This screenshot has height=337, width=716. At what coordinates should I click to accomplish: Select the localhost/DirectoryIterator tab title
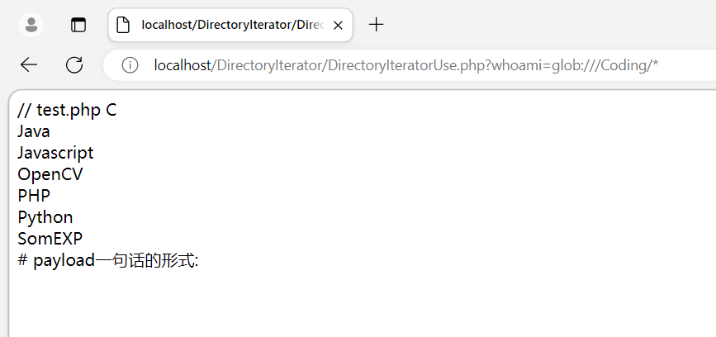231,25
